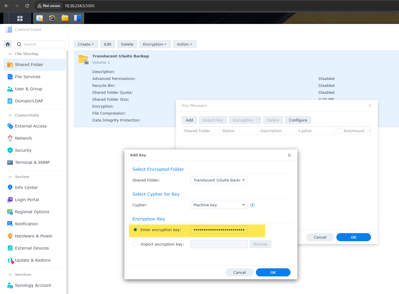Open the Hyper Backup taskbar icon
399x294 pixels.
click(52, 18)
